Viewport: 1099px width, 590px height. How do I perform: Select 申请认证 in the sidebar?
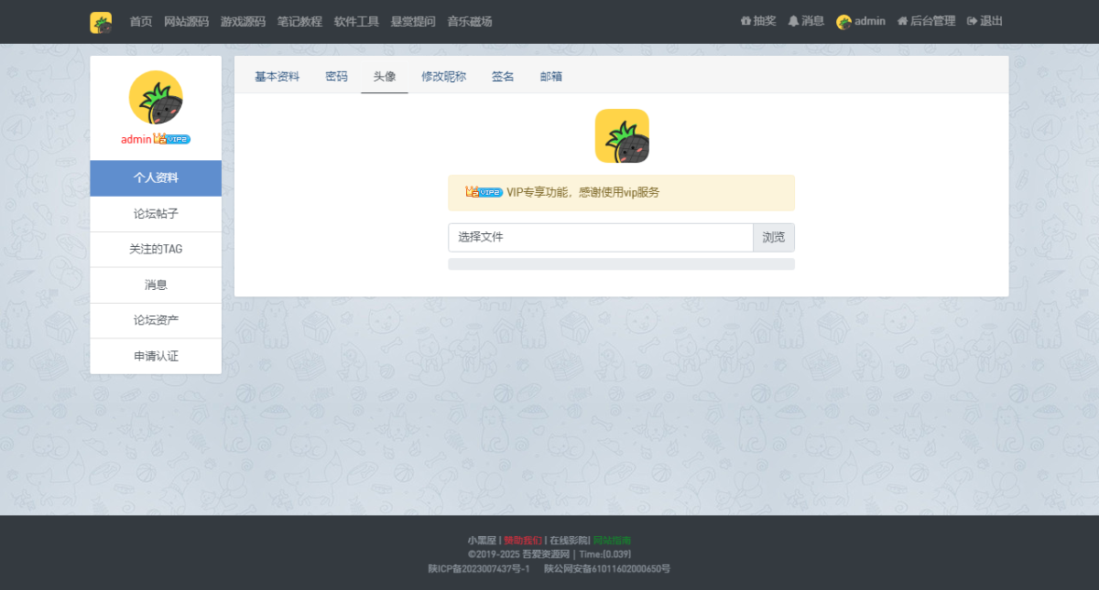pyautogui.click(x=156, y=356)
